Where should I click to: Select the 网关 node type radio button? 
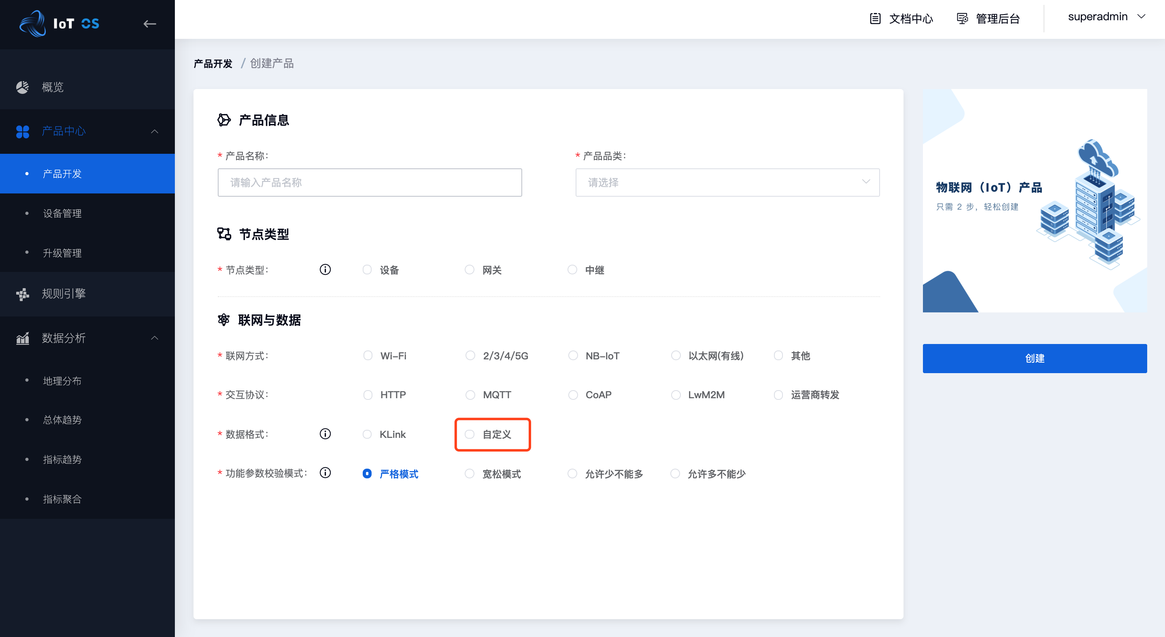pos(470,269)
